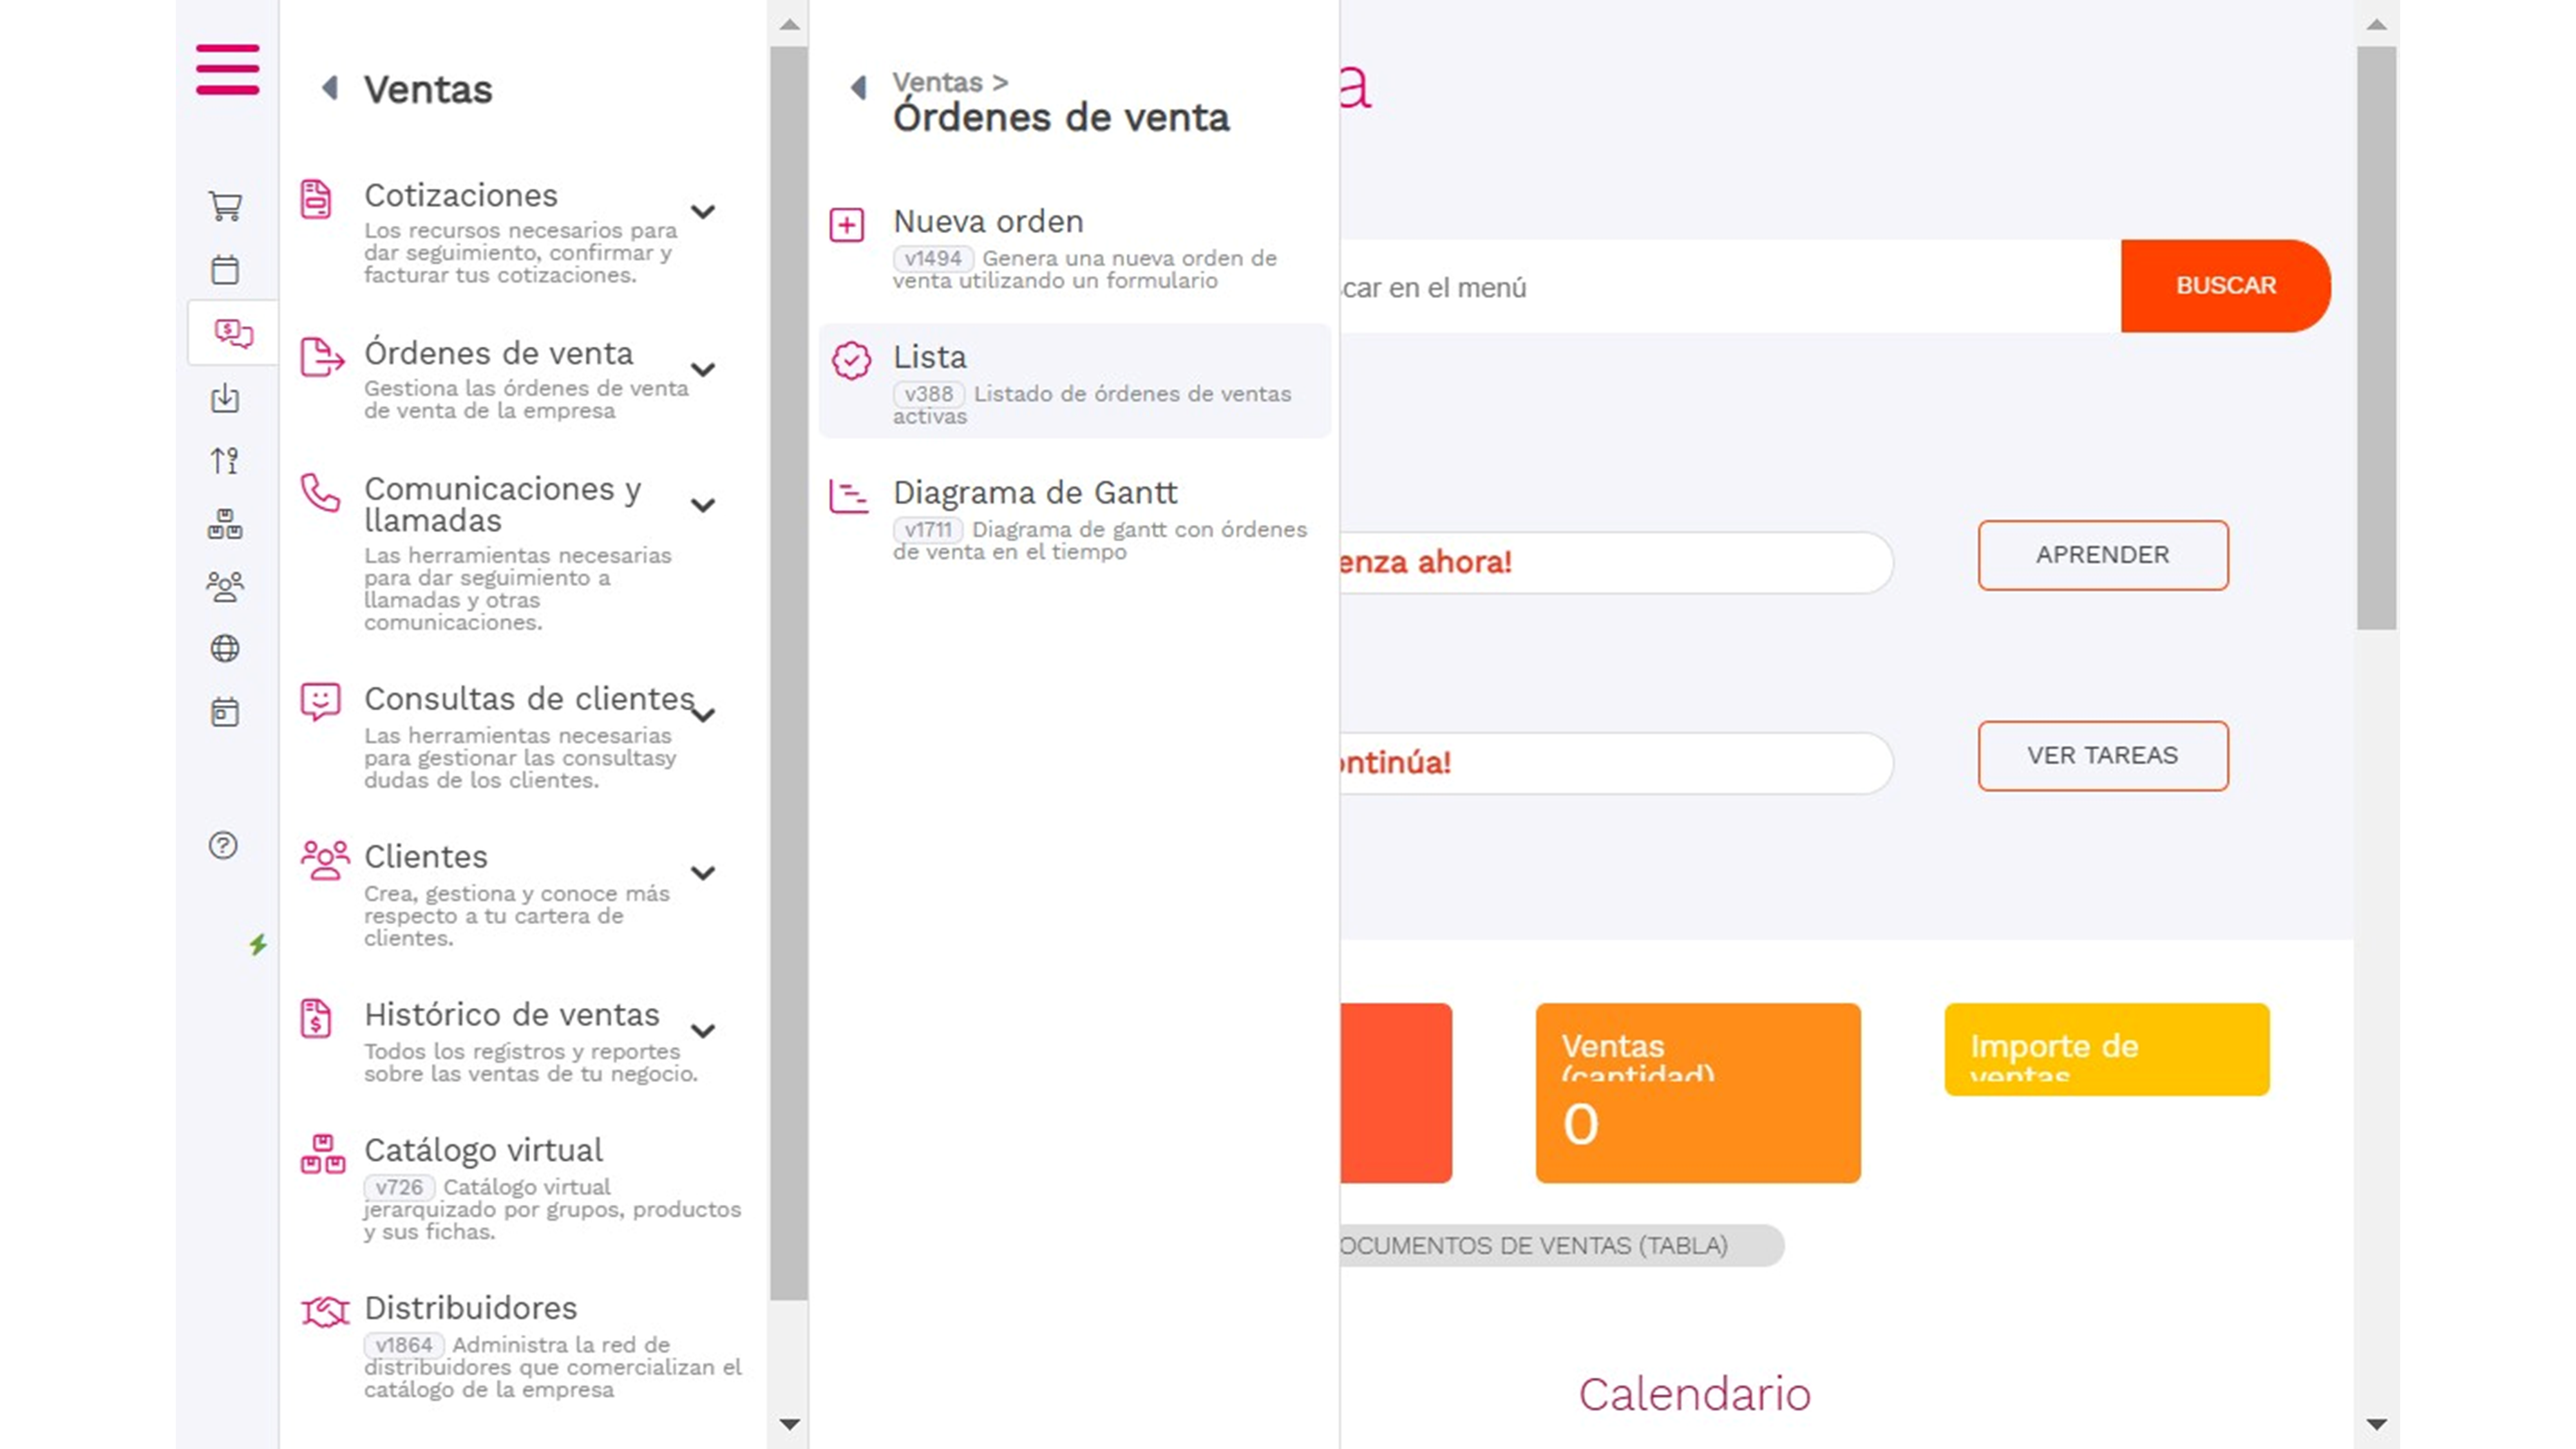Click back arrow beside Ventas title
The height and width of the screenshot is (1449, 2576).
[329, 88]
